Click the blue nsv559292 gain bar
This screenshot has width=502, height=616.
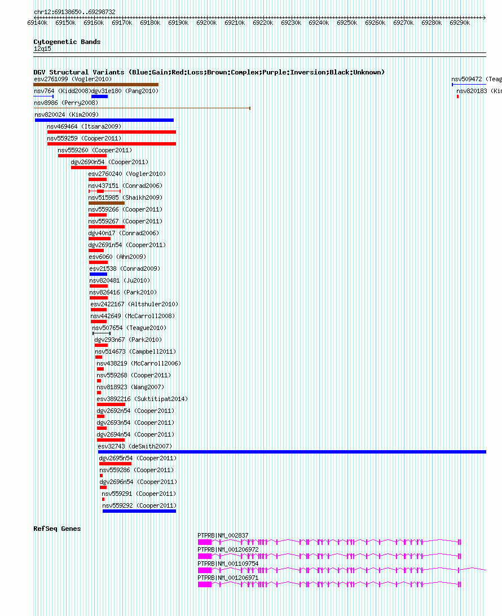click(139, 511)
